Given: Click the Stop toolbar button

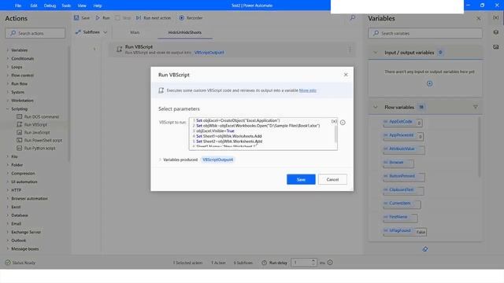Looking at the screenshot, I should (123, 18).
